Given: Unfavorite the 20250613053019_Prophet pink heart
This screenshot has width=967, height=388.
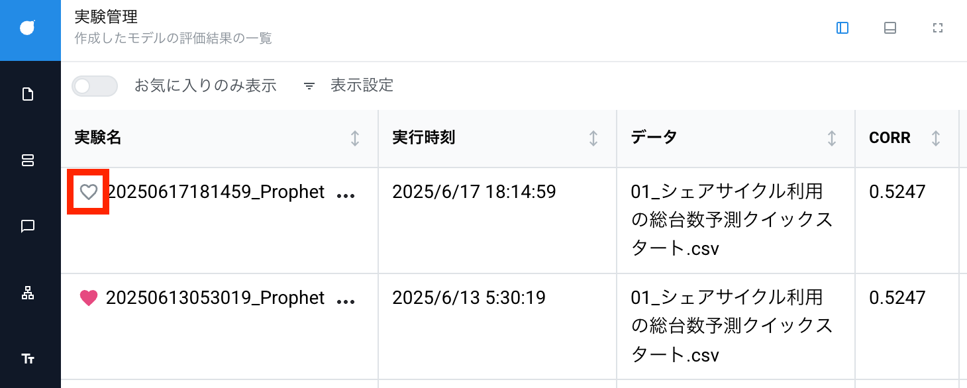Looking at the screenshot, I should tap(89, 298).
